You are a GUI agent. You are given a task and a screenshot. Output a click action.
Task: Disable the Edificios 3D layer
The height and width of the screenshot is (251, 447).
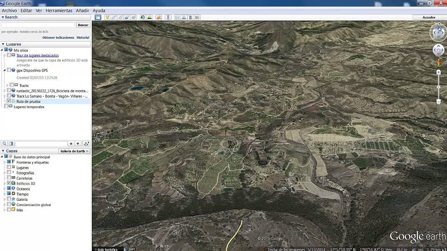click(9, 183)
